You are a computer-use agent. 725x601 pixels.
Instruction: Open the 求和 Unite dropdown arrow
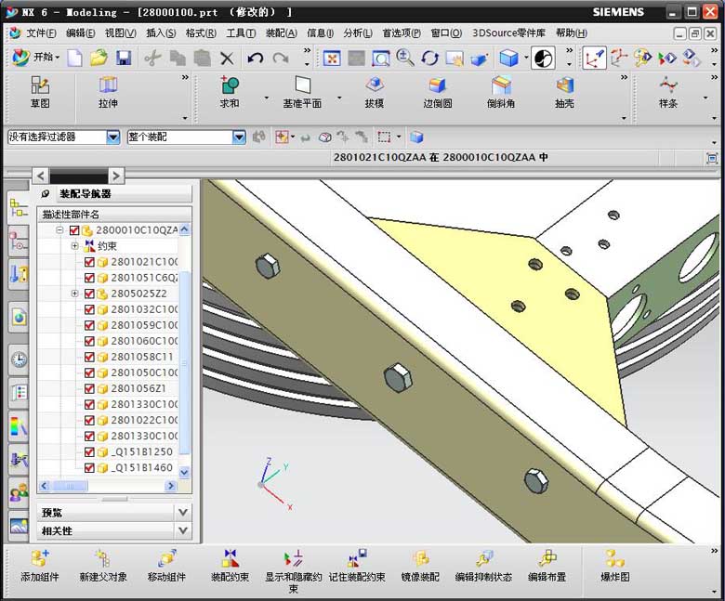266,98
